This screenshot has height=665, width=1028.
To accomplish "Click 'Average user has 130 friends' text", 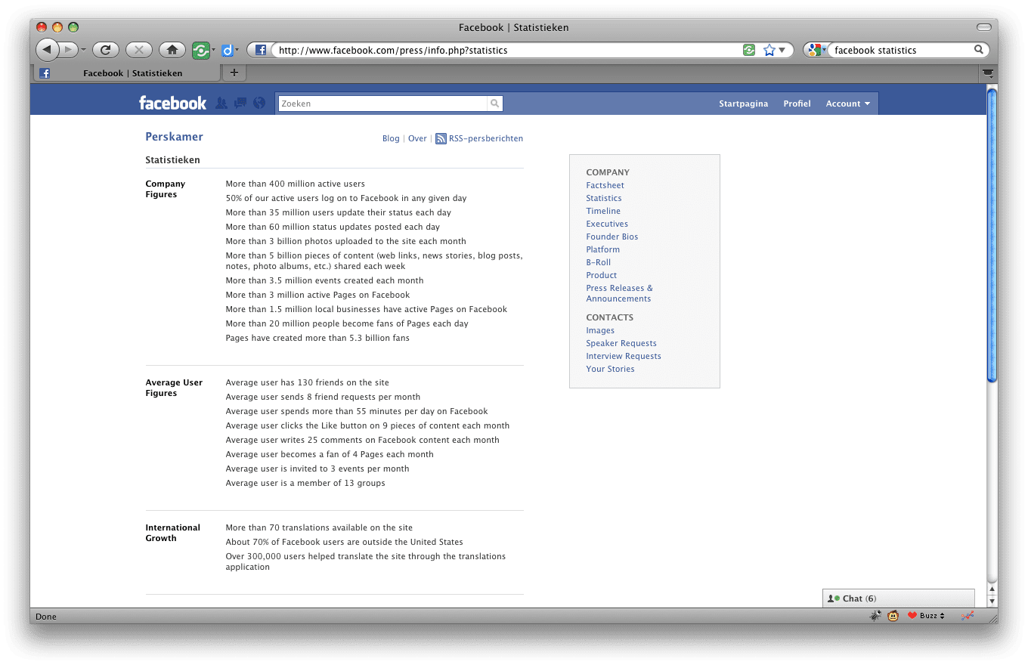I will (x=307, y=382).
